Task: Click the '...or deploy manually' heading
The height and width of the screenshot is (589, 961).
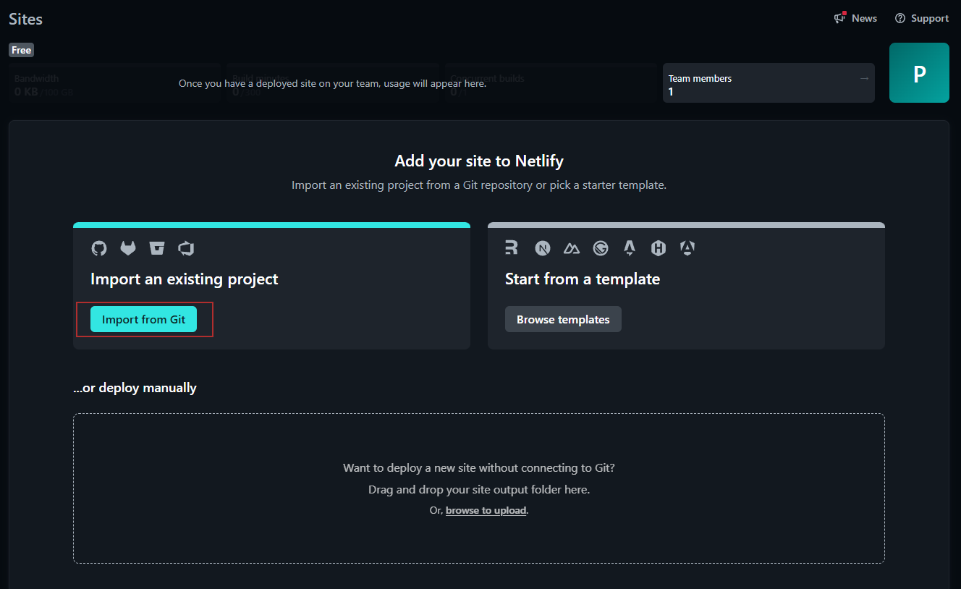Action: pos(135,388)
